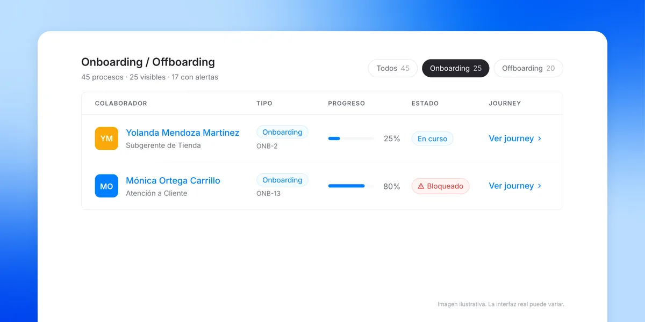Screen dimensions: 645x322
Task: Click the 25% progress value
Action: point(392,138)
